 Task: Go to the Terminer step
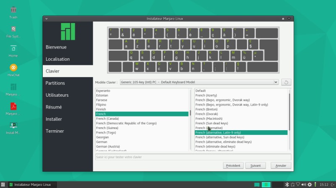[x=55, y=131]
